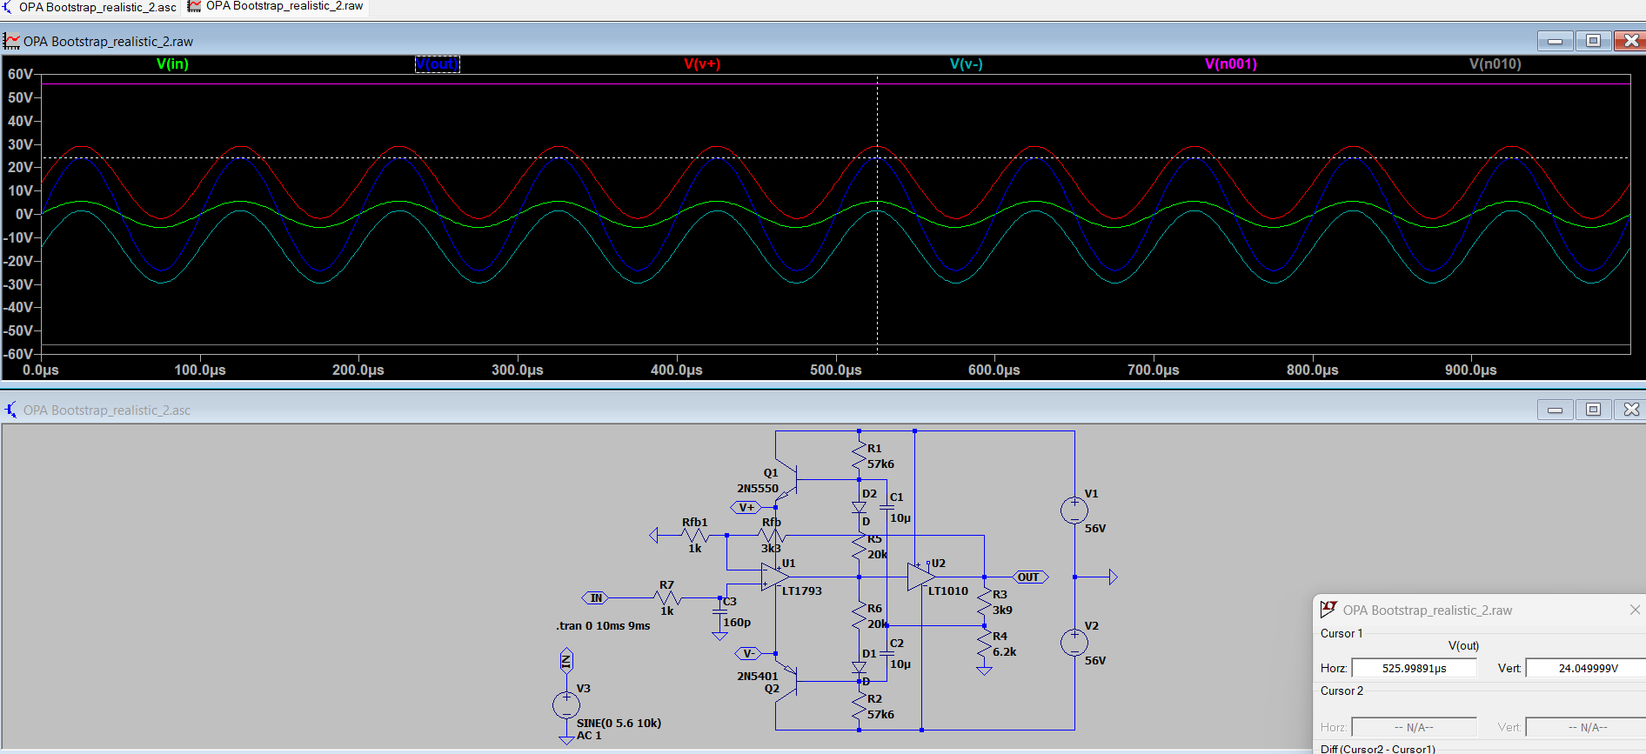Image resolution: width=1646 pixels, height=754 pixels.
Task: Click the V+ net label flag
Action: [x=746, y=507]
